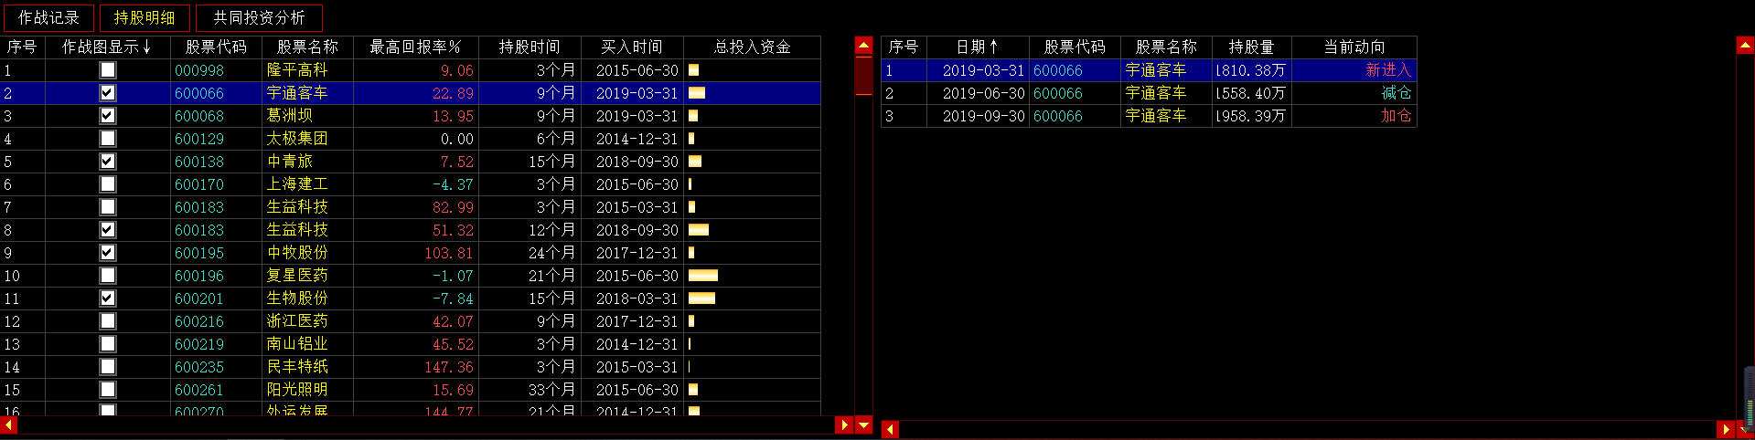This screenshot has height=440, width=1755.
Task: Click the left table's scroll right arrow
Action: coord(844,425)
